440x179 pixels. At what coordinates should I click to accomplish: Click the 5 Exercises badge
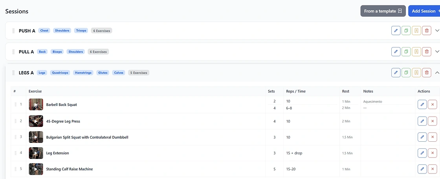139,73
